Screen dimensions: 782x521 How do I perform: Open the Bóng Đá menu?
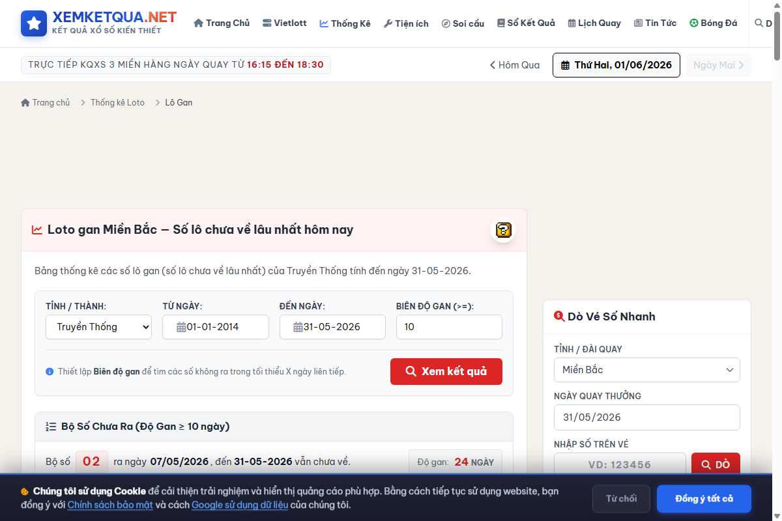coord(714,23)
